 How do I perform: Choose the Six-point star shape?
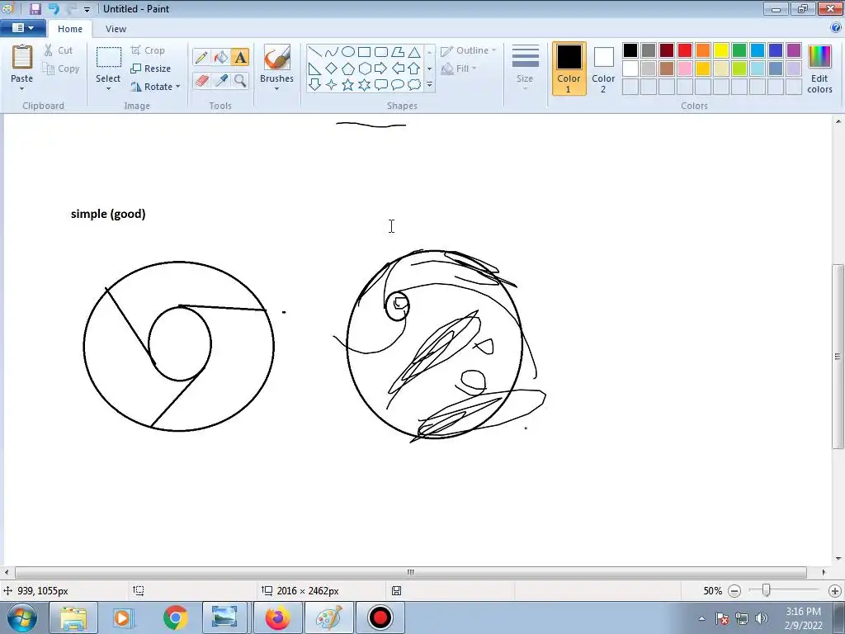point(364,85)
